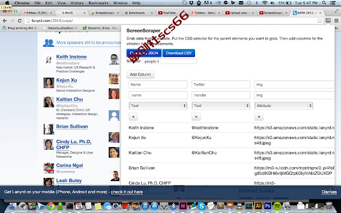Reload the current page

pyautogui.click(x=20, y=21)
